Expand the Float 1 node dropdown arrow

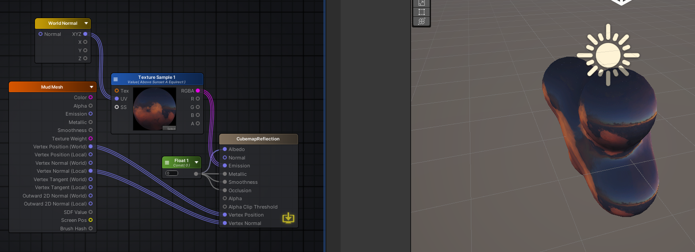tap(196, 163)
